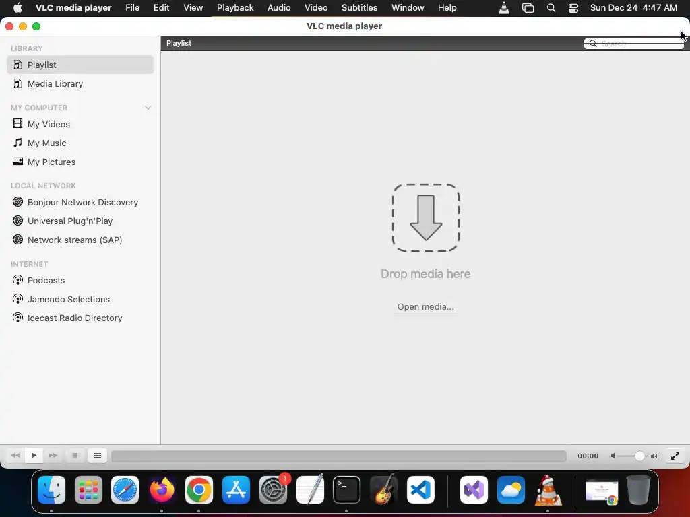Click the Open media... button
The height and width of the screenshot is (517, 690).
(x=426, y=306)
